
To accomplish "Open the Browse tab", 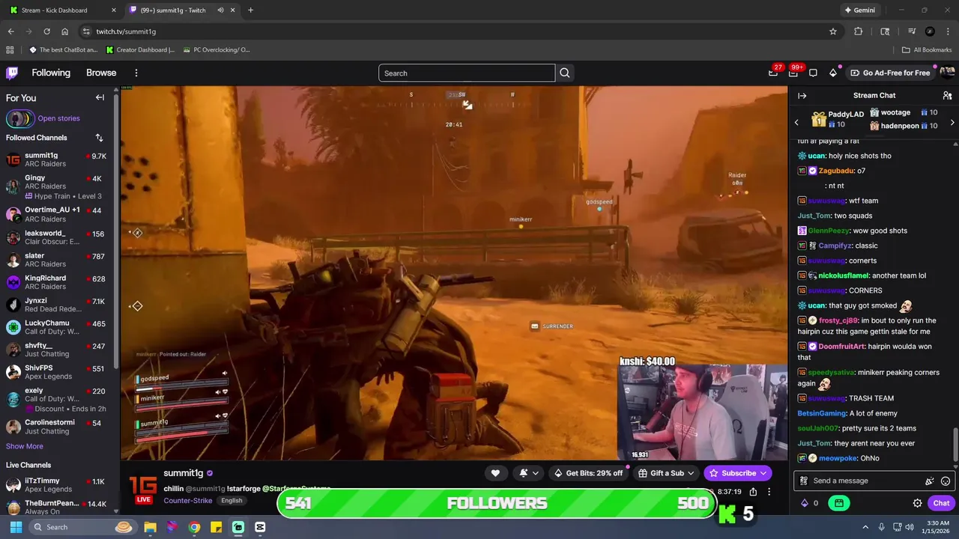I will coord(101,73).
